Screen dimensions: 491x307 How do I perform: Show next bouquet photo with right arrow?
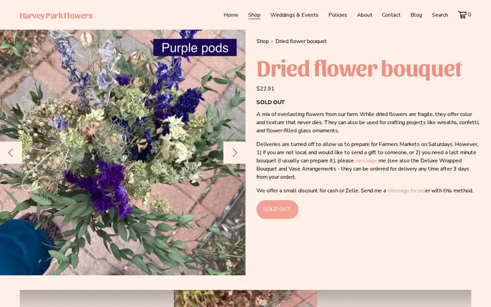pyautogui.click(x=235, y=153)
